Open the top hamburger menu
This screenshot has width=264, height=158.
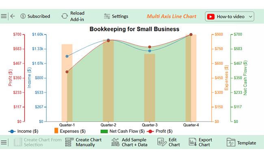click(x=4, y=16)
